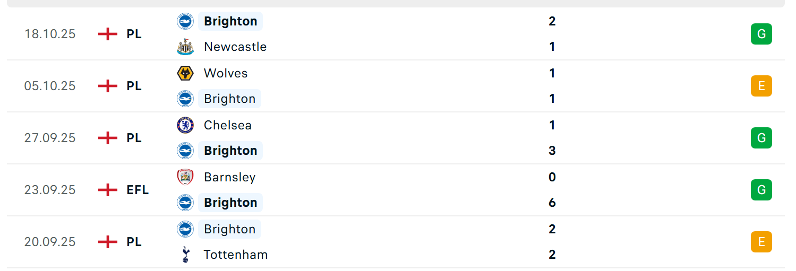Click England flag icon for 18.10.25 match
796x271 pixels.
point(108,34)
